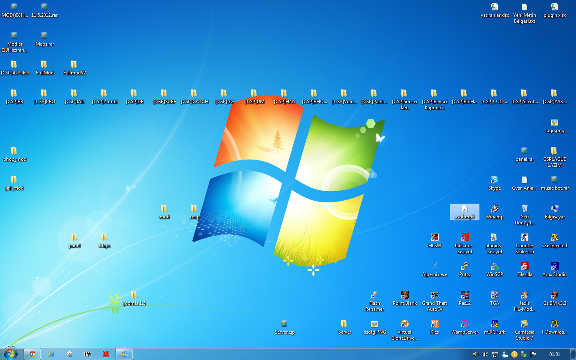Select the FullmodV2 folder

coord(75,68)
